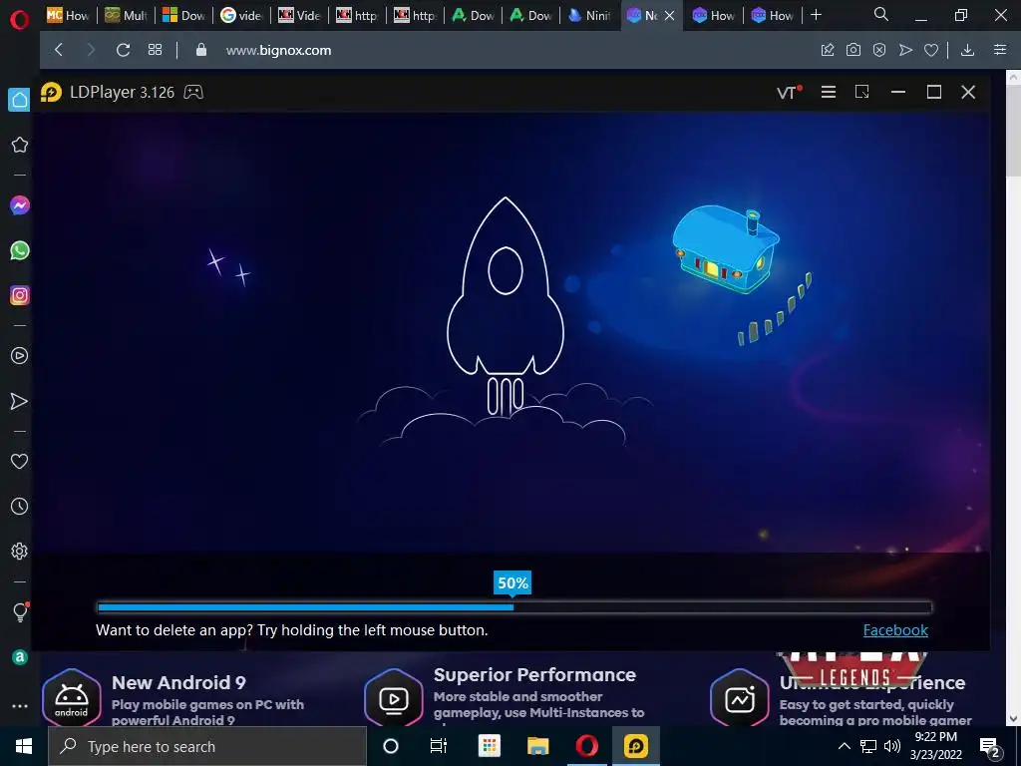Click the 'New Android 9' heading

tap(178, 682)
